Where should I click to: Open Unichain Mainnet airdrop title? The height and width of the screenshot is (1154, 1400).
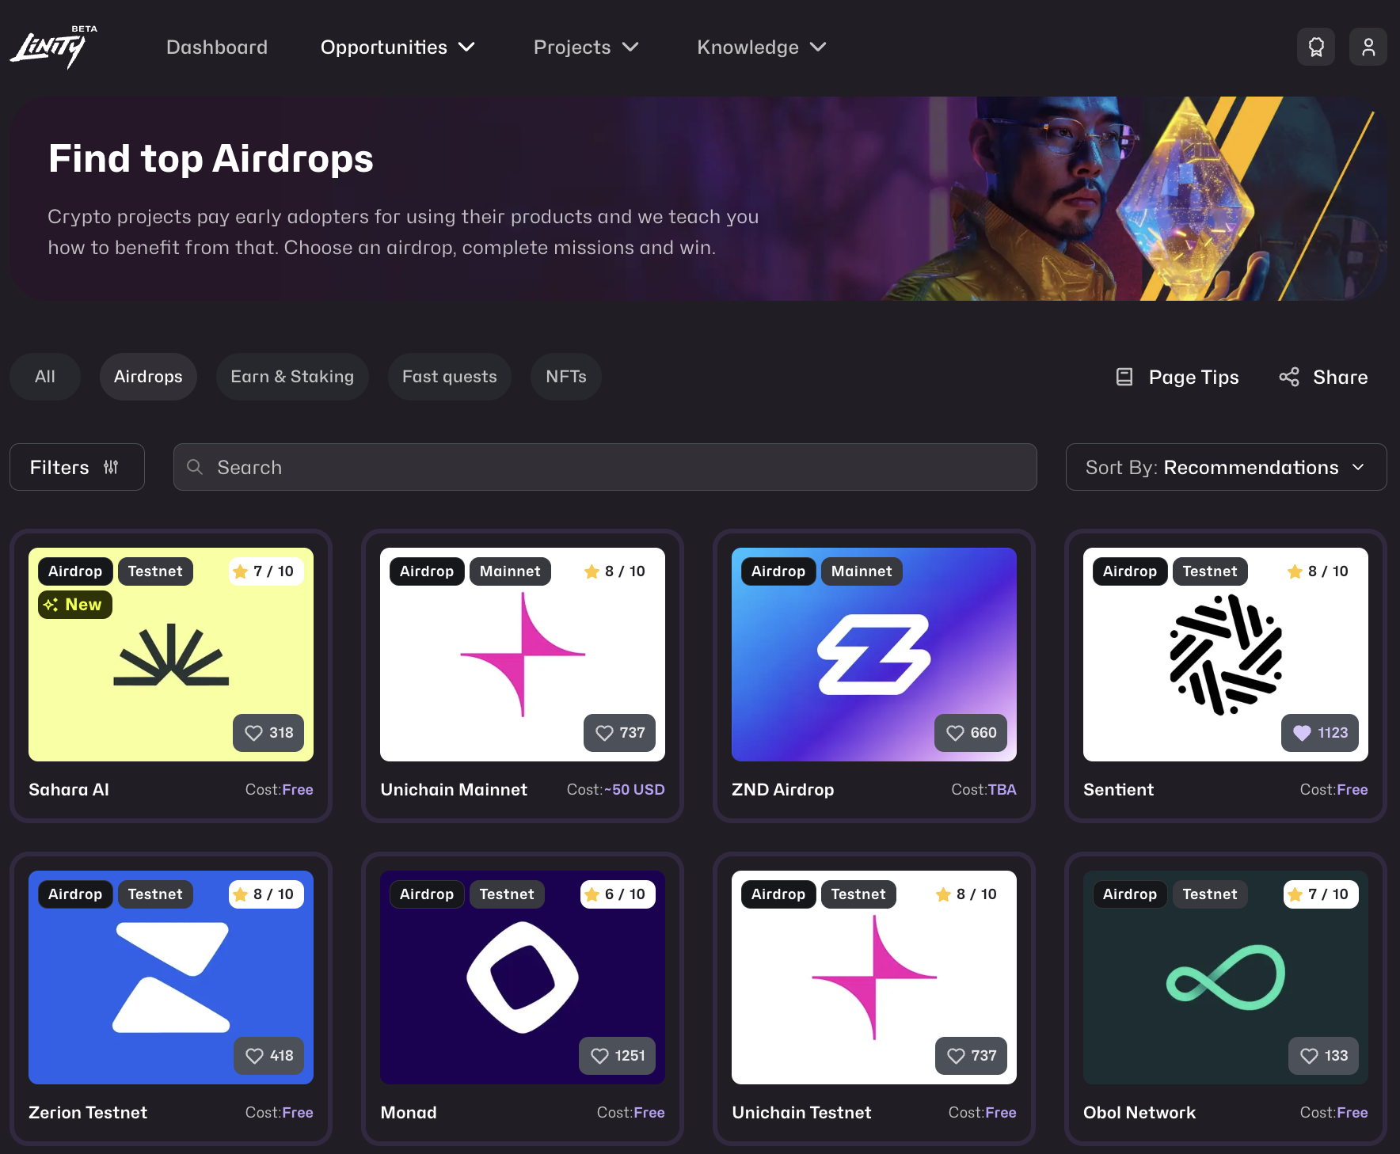pos(454,789)
